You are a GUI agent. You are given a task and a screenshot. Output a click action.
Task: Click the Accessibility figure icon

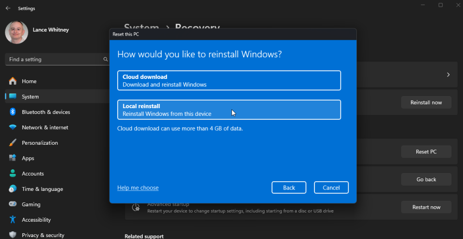[13, 220]
